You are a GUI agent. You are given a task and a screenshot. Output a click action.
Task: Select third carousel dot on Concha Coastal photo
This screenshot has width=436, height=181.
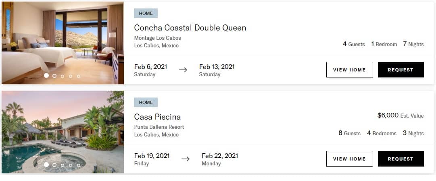click(63, 76)
